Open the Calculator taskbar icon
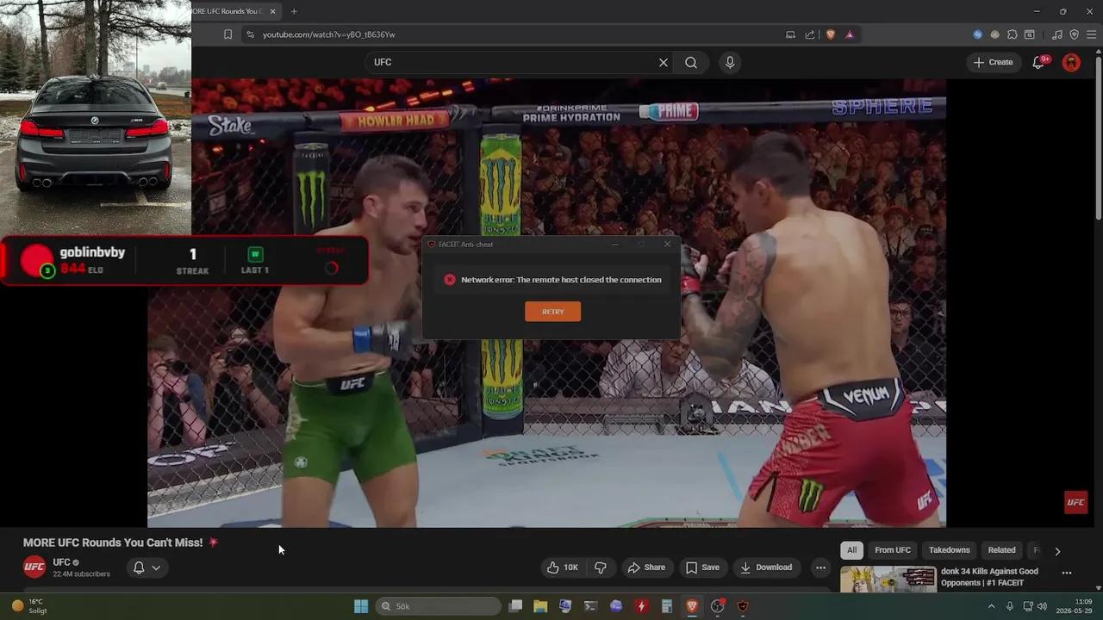 point(666,606)
